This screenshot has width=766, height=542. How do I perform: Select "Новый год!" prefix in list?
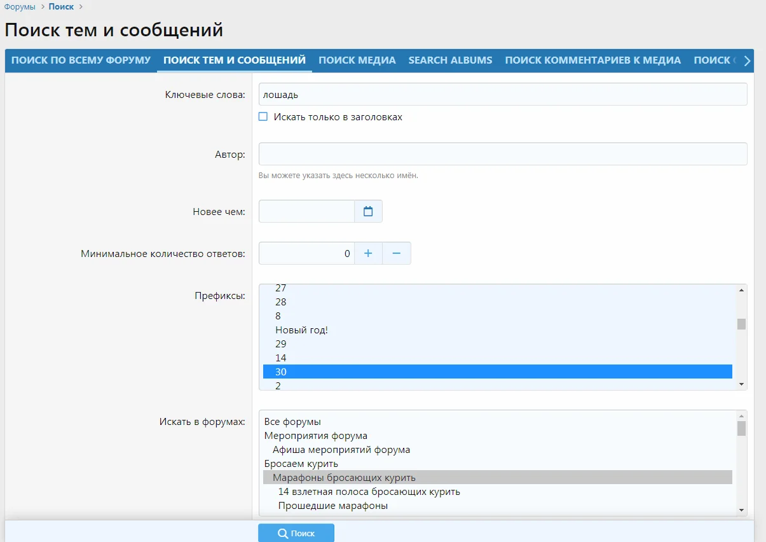coord(301,330)
